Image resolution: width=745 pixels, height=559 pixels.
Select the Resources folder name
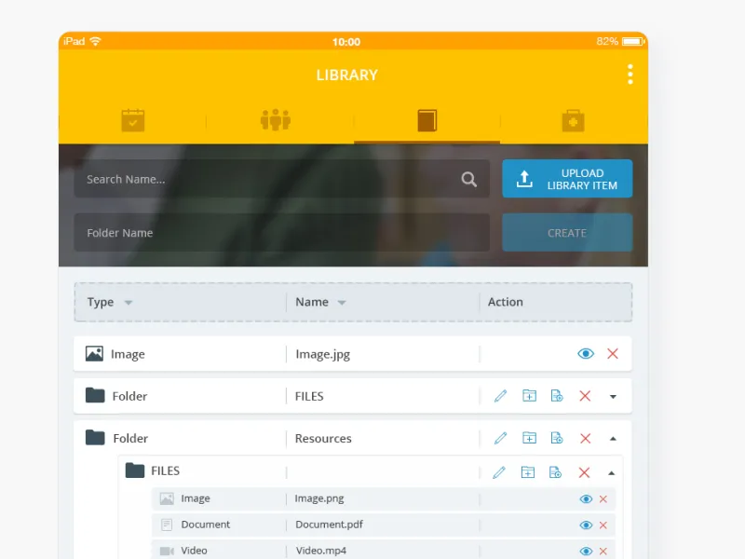(323, 438)
